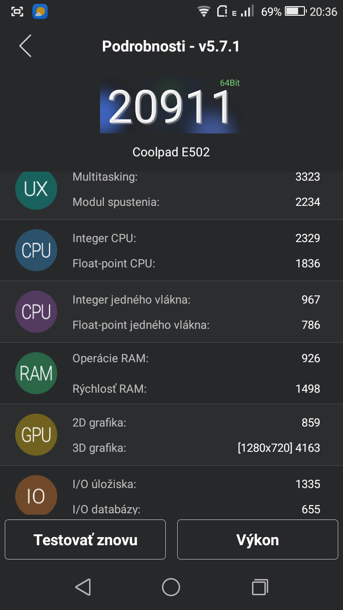Click the Výkon button
This screenshot has height=610, width=343.
click(x=258, y=539)
